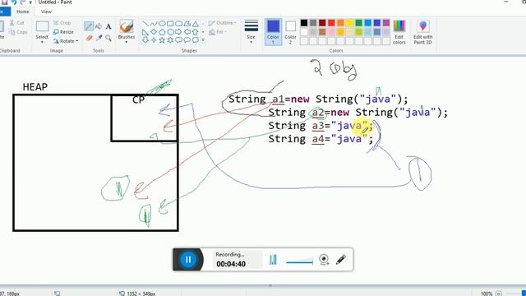Open Edit colors dialog
This screenshot has width=526, height=296.
[399, 32]
